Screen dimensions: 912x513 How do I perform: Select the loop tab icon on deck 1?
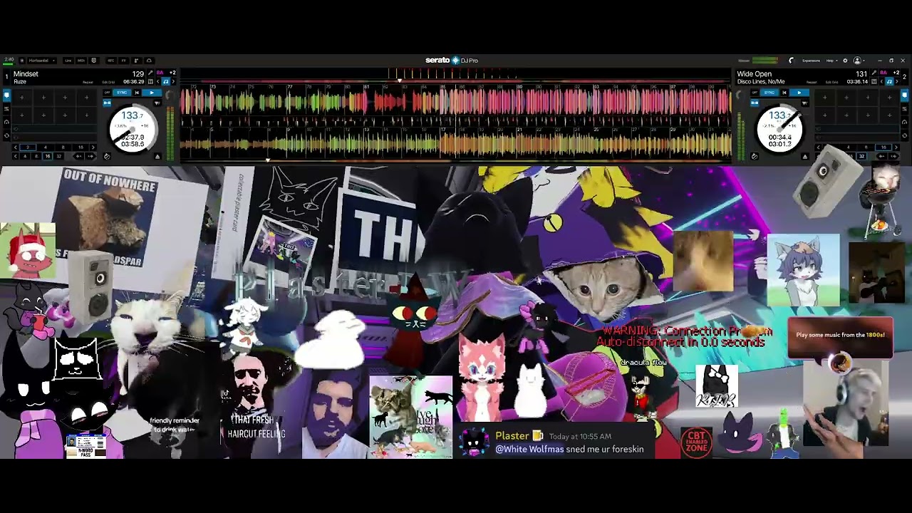coord(6,134)
